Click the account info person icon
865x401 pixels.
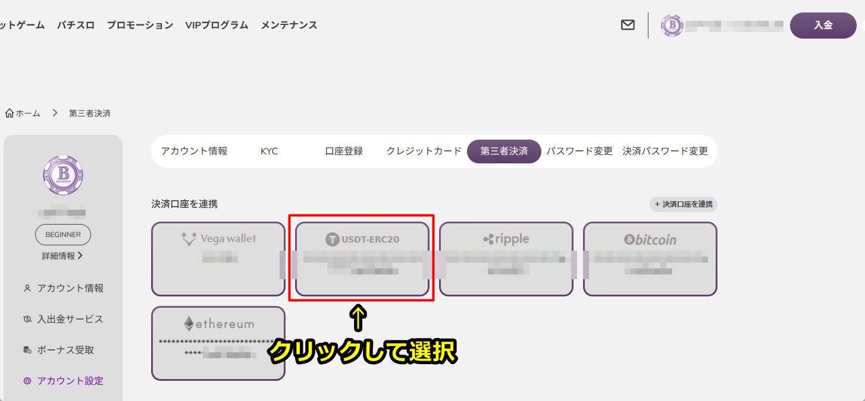(27, 288)
